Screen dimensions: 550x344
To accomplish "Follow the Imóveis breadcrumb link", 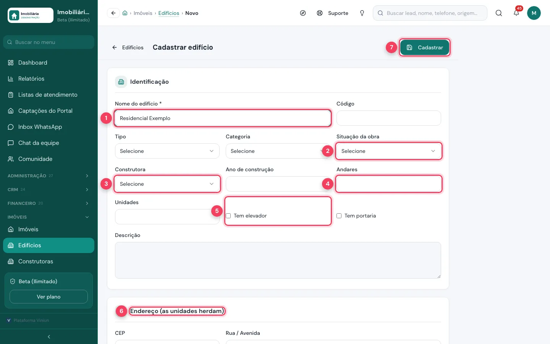I will click(143, 13).
